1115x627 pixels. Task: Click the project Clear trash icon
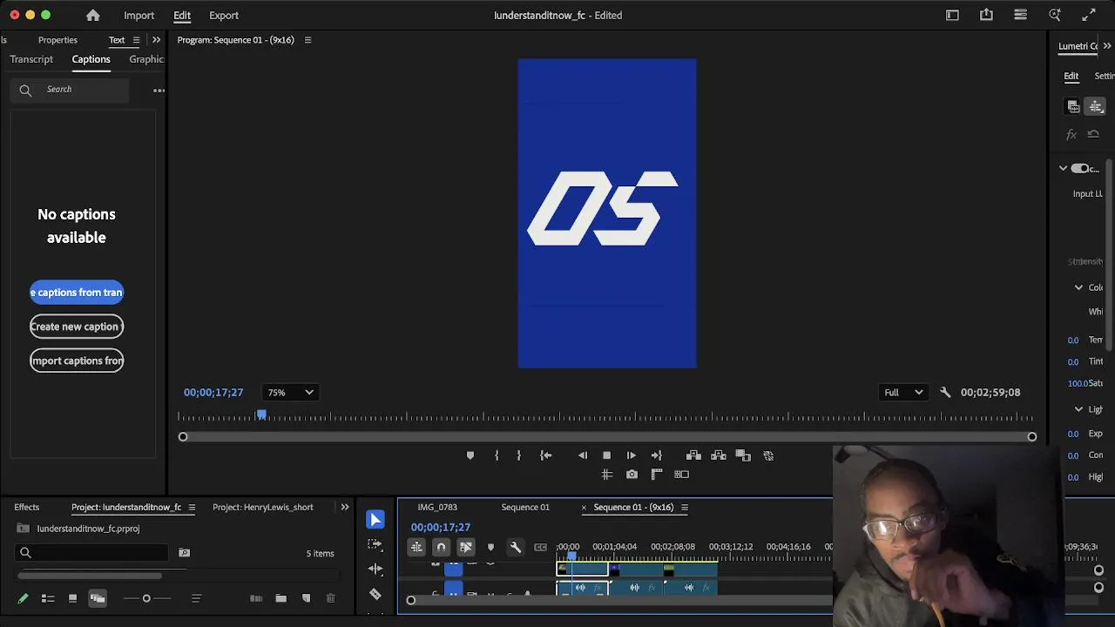tap(330, 598)
